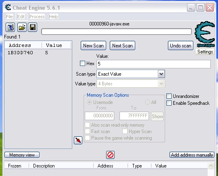Click the large Cheat Engine gear logo
This screenshot has width=218, height=176.
pyautogui.click(x=205, y=34)
